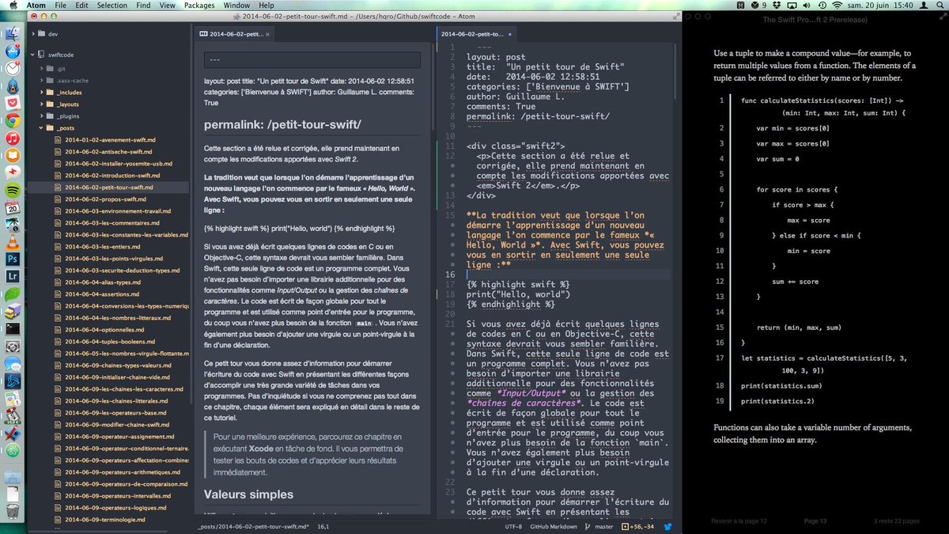Click the bird icon in Atom status bar
This screenshot has width=949, height=534.
(668, 526)
